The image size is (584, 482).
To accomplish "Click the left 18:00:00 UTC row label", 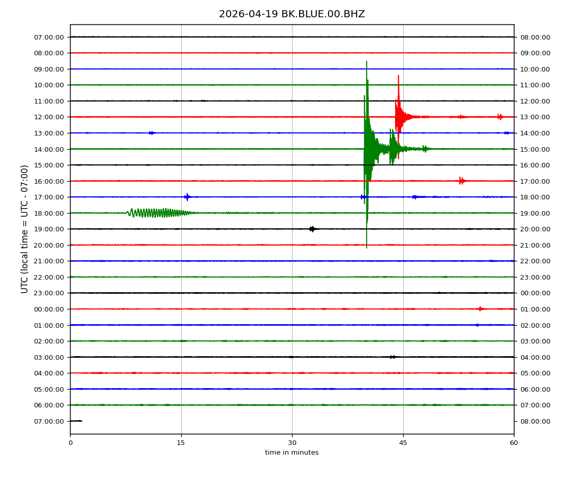I will pyautogui.click(x=50, y=213).
